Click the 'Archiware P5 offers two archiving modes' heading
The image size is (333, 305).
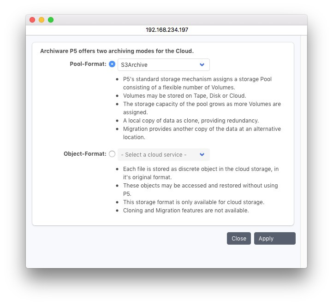pyautogui.click(x=117, y=51)
